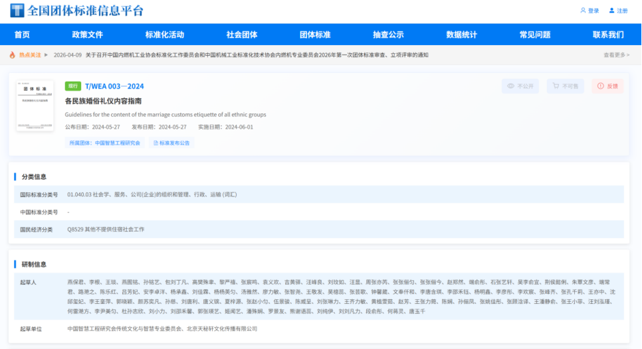Navigate to 联系我们 page

(x=607, y=35)
